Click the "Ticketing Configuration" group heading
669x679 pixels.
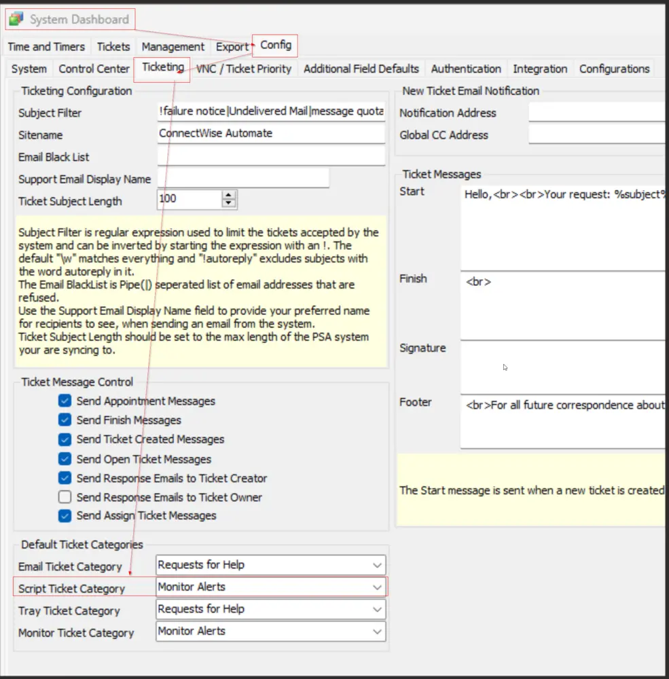tap(77, 91)
